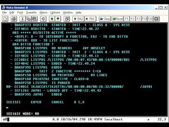
Task: Click the Reset button
Action: [x=118, y=19]
